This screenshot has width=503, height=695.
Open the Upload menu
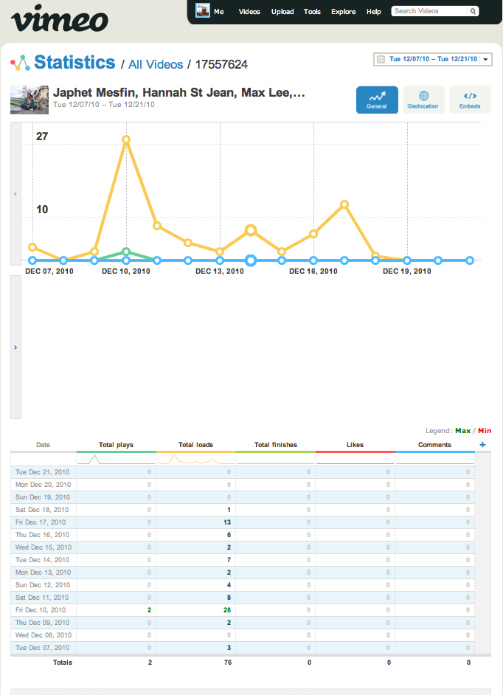tap(282, 12)
